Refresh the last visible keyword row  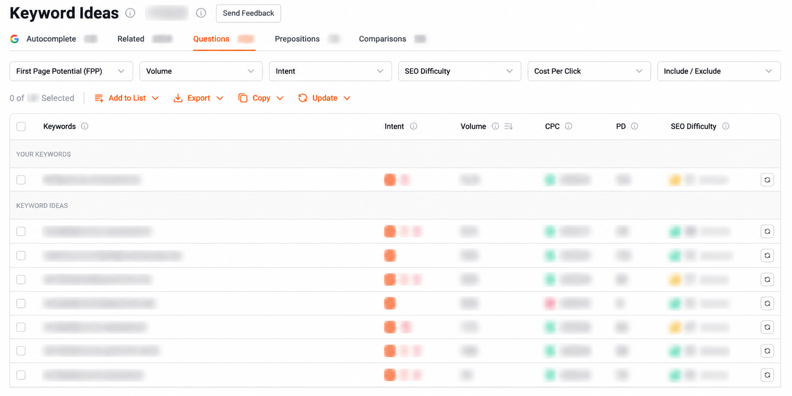coord(767,375)
